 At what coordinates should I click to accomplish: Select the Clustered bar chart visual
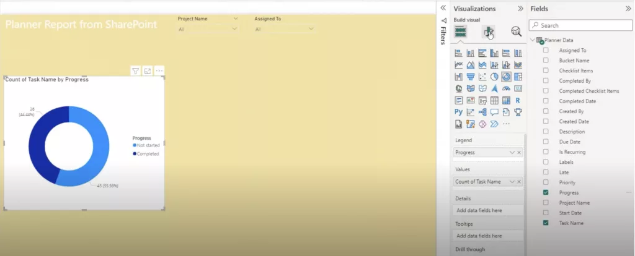(x=482, y=53)
